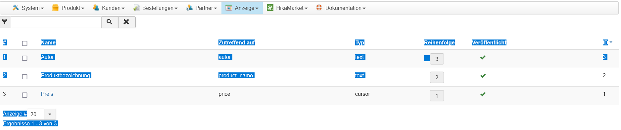Tick the checkbox for Preis row
Screen dimensions: 621x130
(x=24, y=95)
